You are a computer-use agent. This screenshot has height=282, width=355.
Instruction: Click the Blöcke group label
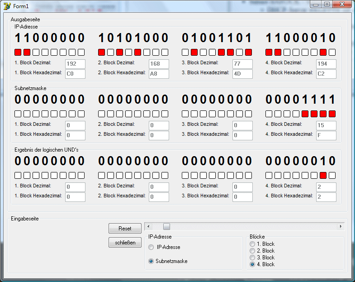tap(257, 237)
